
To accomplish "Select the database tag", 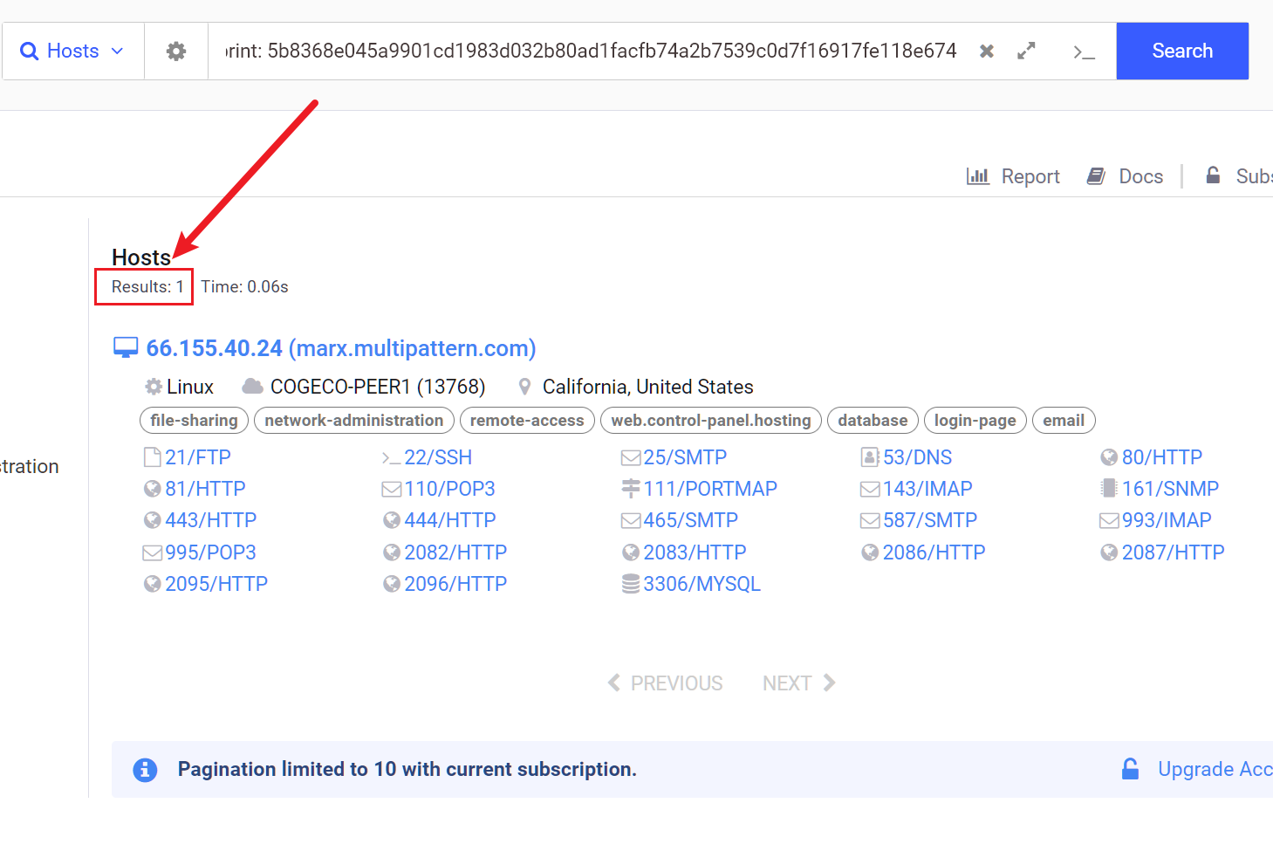I will [873, 421].
